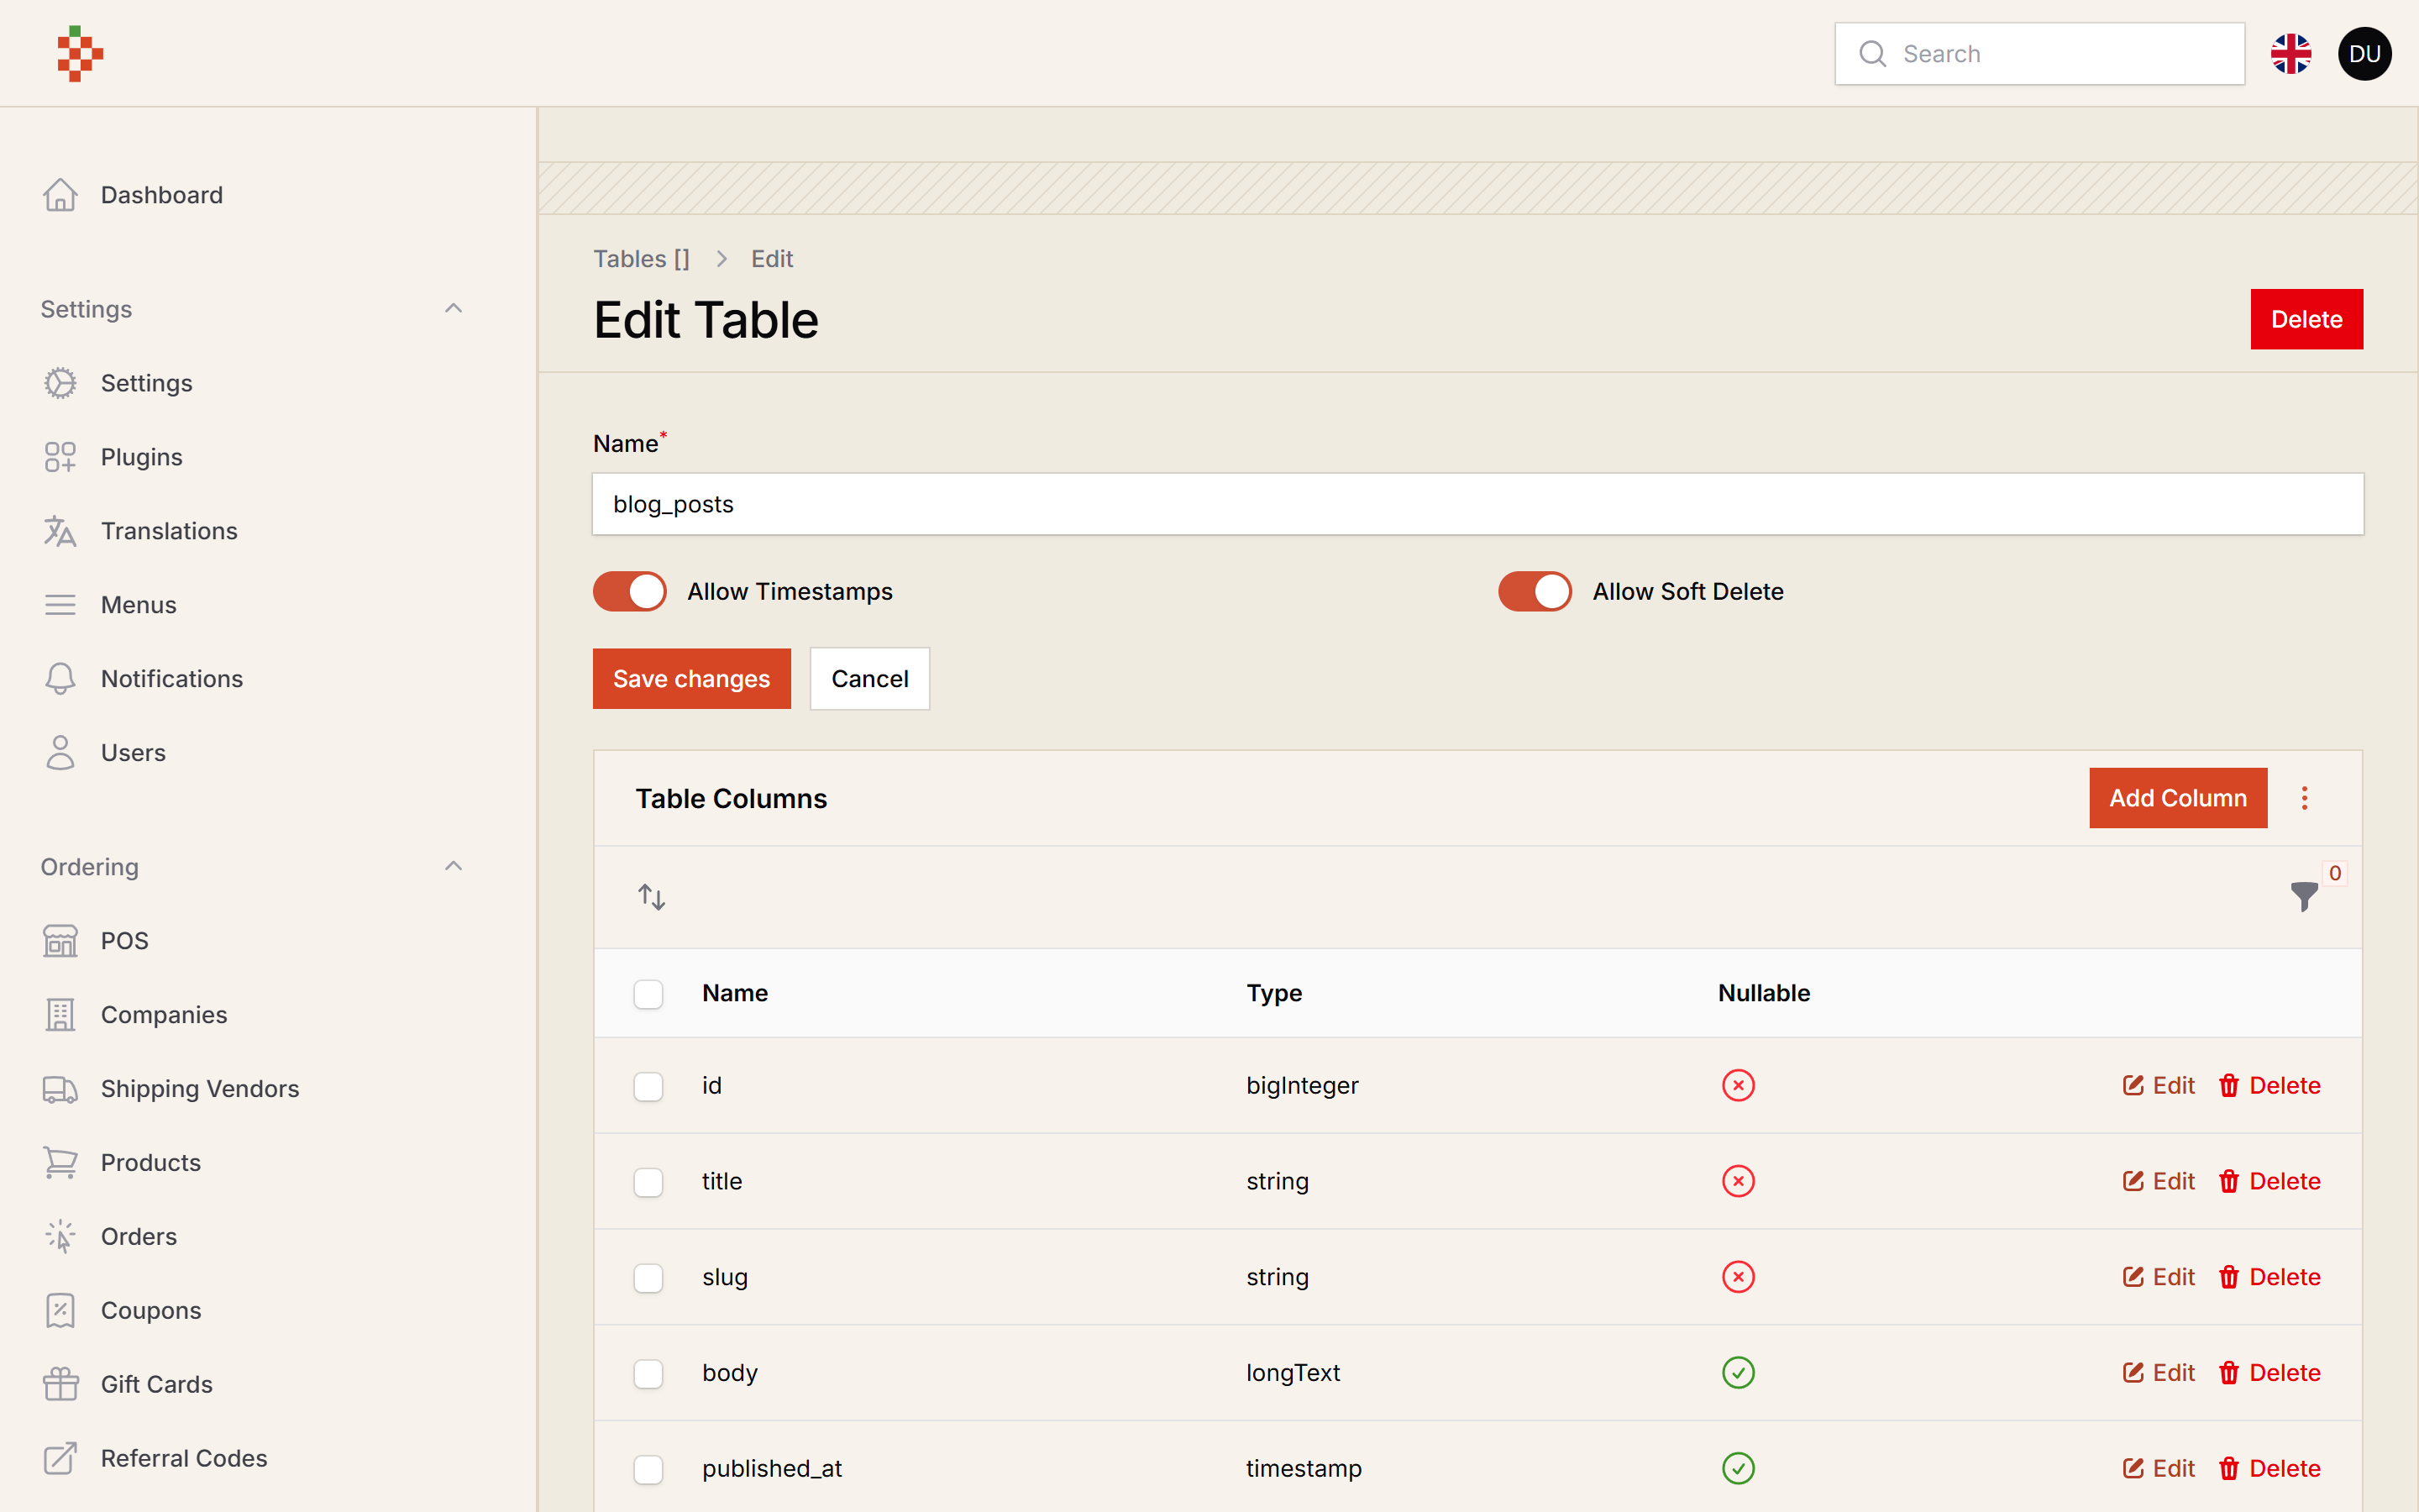Click the Add Column button
The height and width of the screenshot is (1512, 2419).
[x=2177, y=798]
